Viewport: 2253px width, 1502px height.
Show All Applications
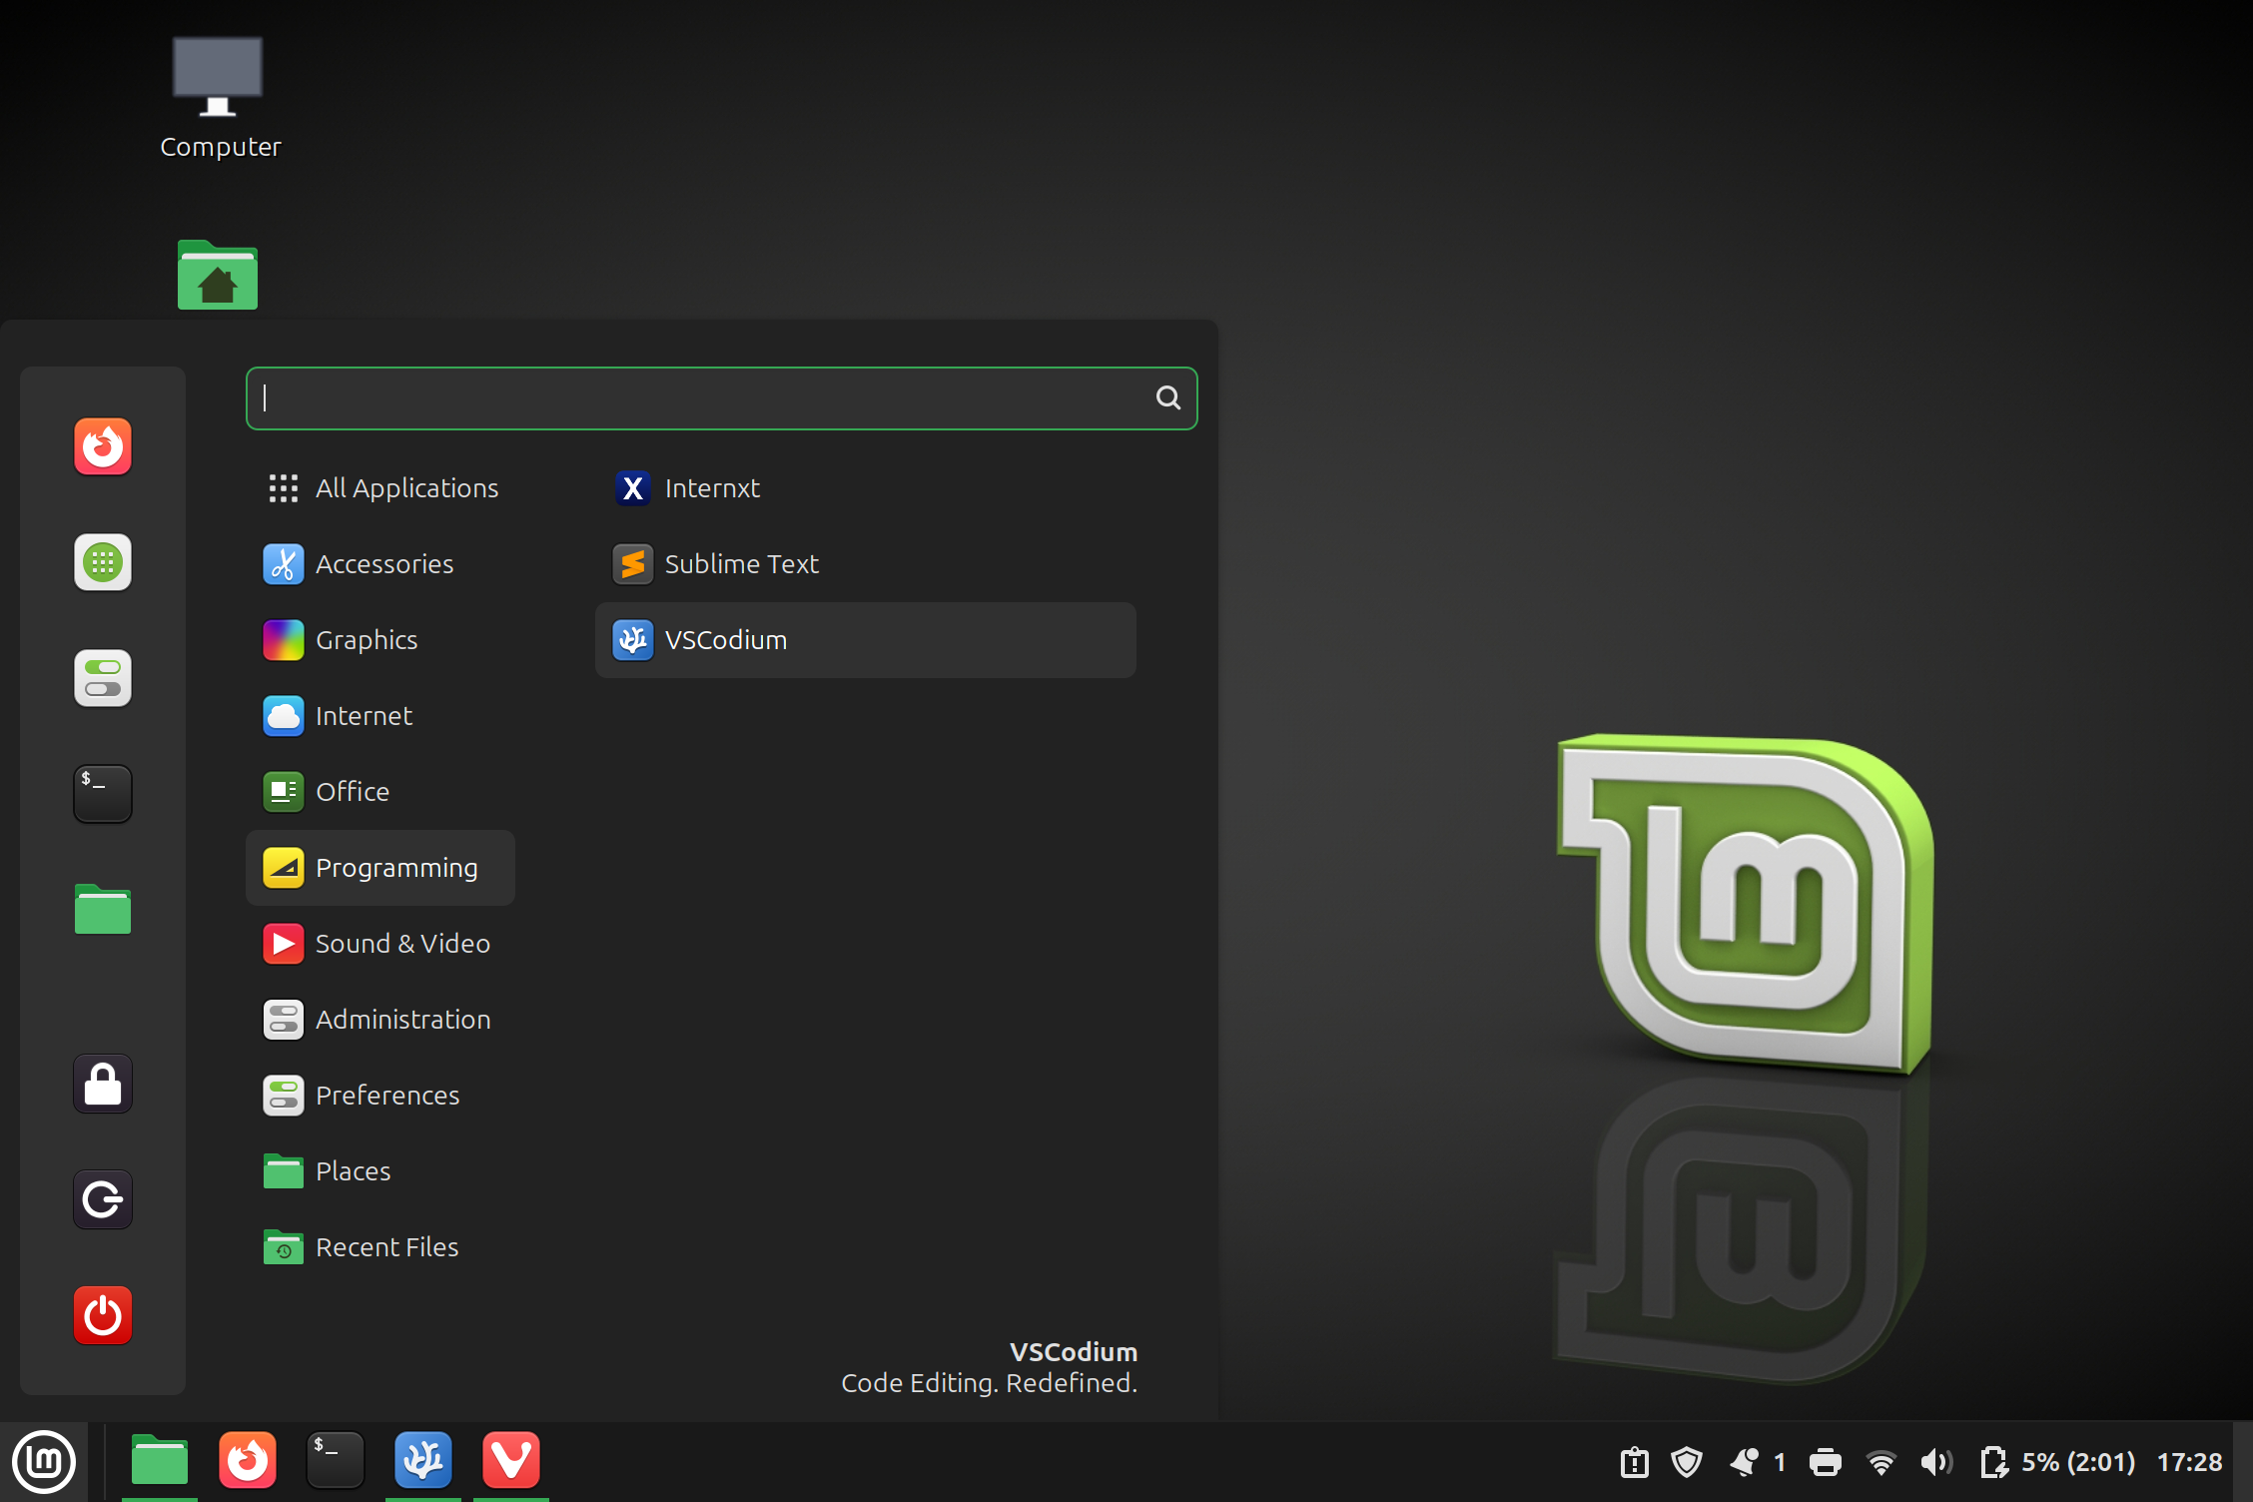[407, 488]
